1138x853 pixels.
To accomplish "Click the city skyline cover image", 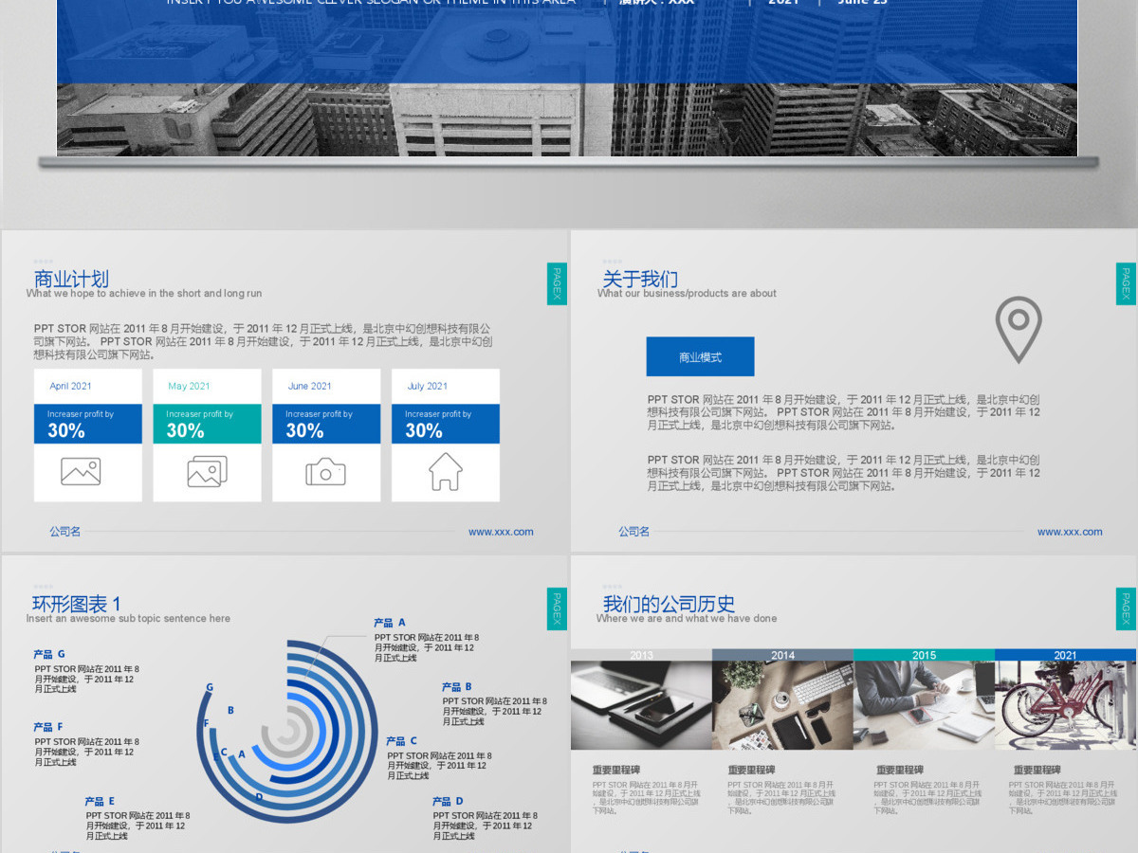I will (x=567, y=78).
